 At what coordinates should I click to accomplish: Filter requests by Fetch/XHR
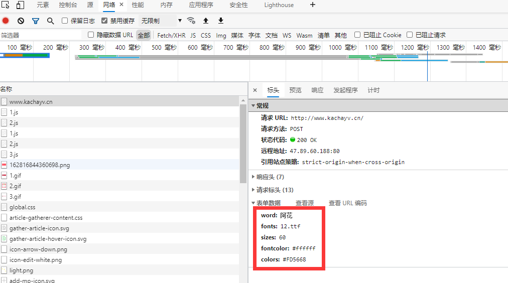coord(171,35)
